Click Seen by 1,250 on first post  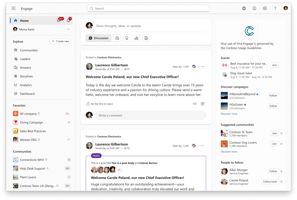click(181, 67)
